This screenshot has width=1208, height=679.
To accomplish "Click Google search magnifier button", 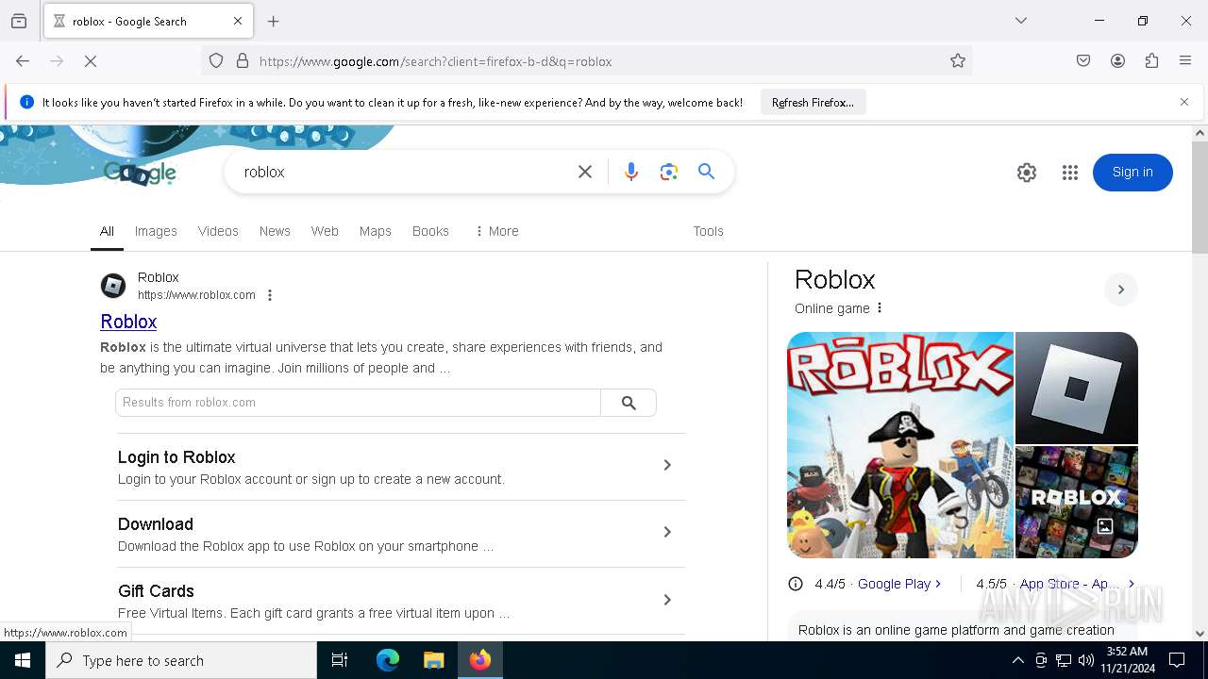I will pyautogui.click(x=706, y=172).
